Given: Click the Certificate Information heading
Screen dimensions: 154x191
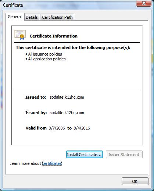Looking at the screenshot, I should [x=54, y=36].
